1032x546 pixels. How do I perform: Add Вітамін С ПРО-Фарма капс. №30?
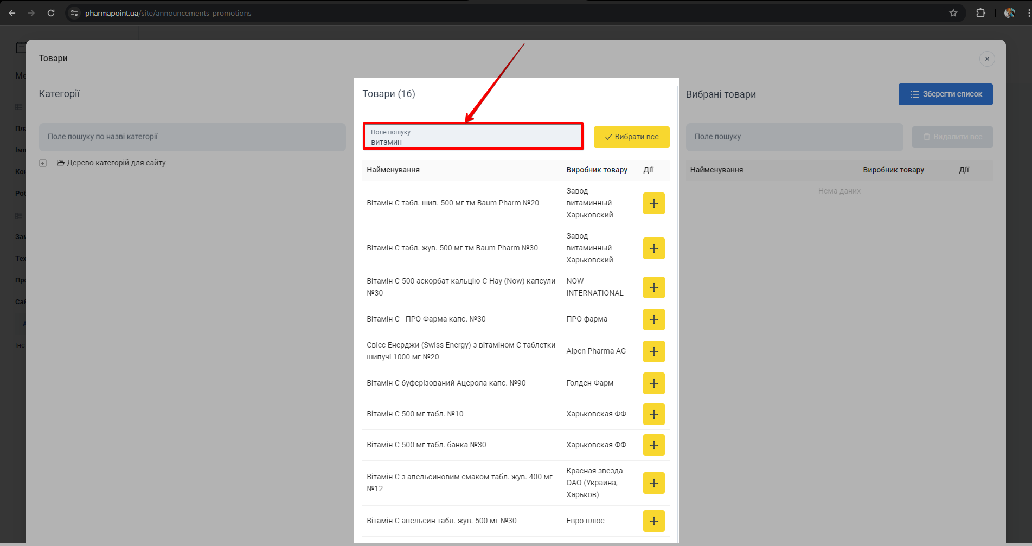(x=653, y=319)
